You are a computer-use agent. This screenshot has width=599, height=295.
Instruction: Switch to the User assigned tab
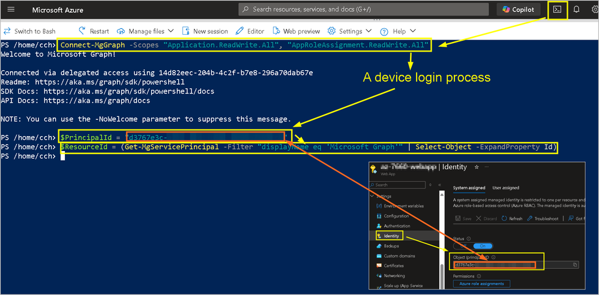506,188
